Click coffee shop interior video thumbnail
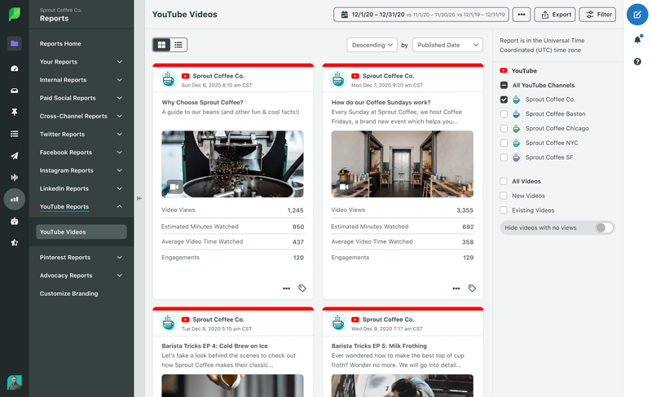This screenshot has width=652, height=397. [x=402, y=164]
